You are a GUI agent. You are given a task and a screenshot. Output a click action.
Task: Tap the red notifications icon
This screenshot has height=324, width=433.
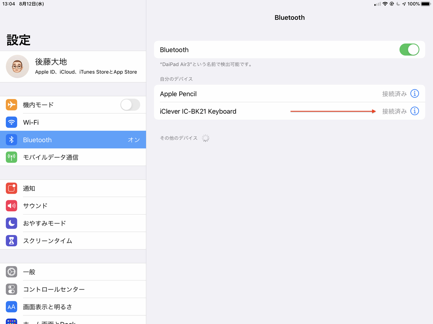tap(12, 188)
